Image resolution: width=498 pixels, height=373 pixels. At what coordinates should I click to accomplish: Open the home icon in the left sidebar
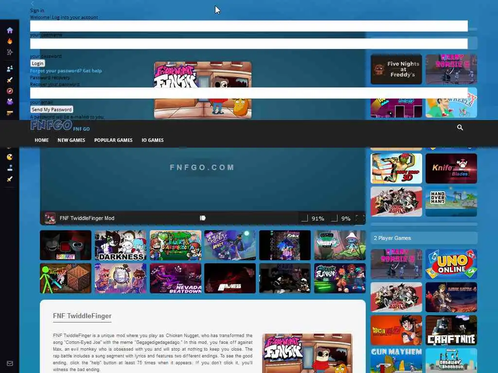pos(10,30)
